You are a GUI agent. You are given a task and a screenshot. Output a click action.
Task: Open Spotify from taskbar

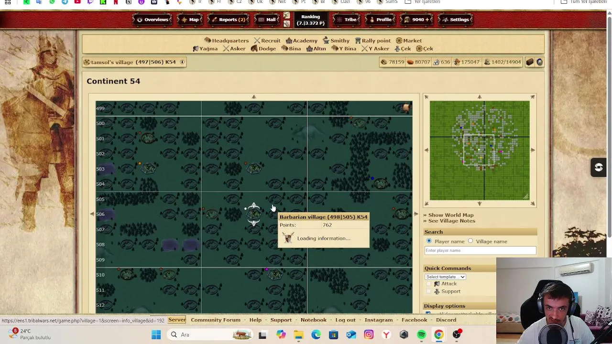coord(421,335)
